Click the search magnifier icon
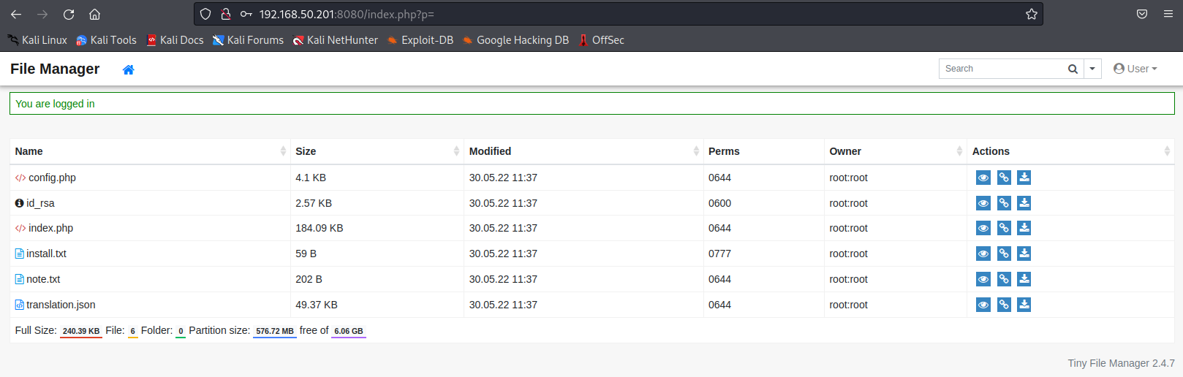 (1073, 69)
